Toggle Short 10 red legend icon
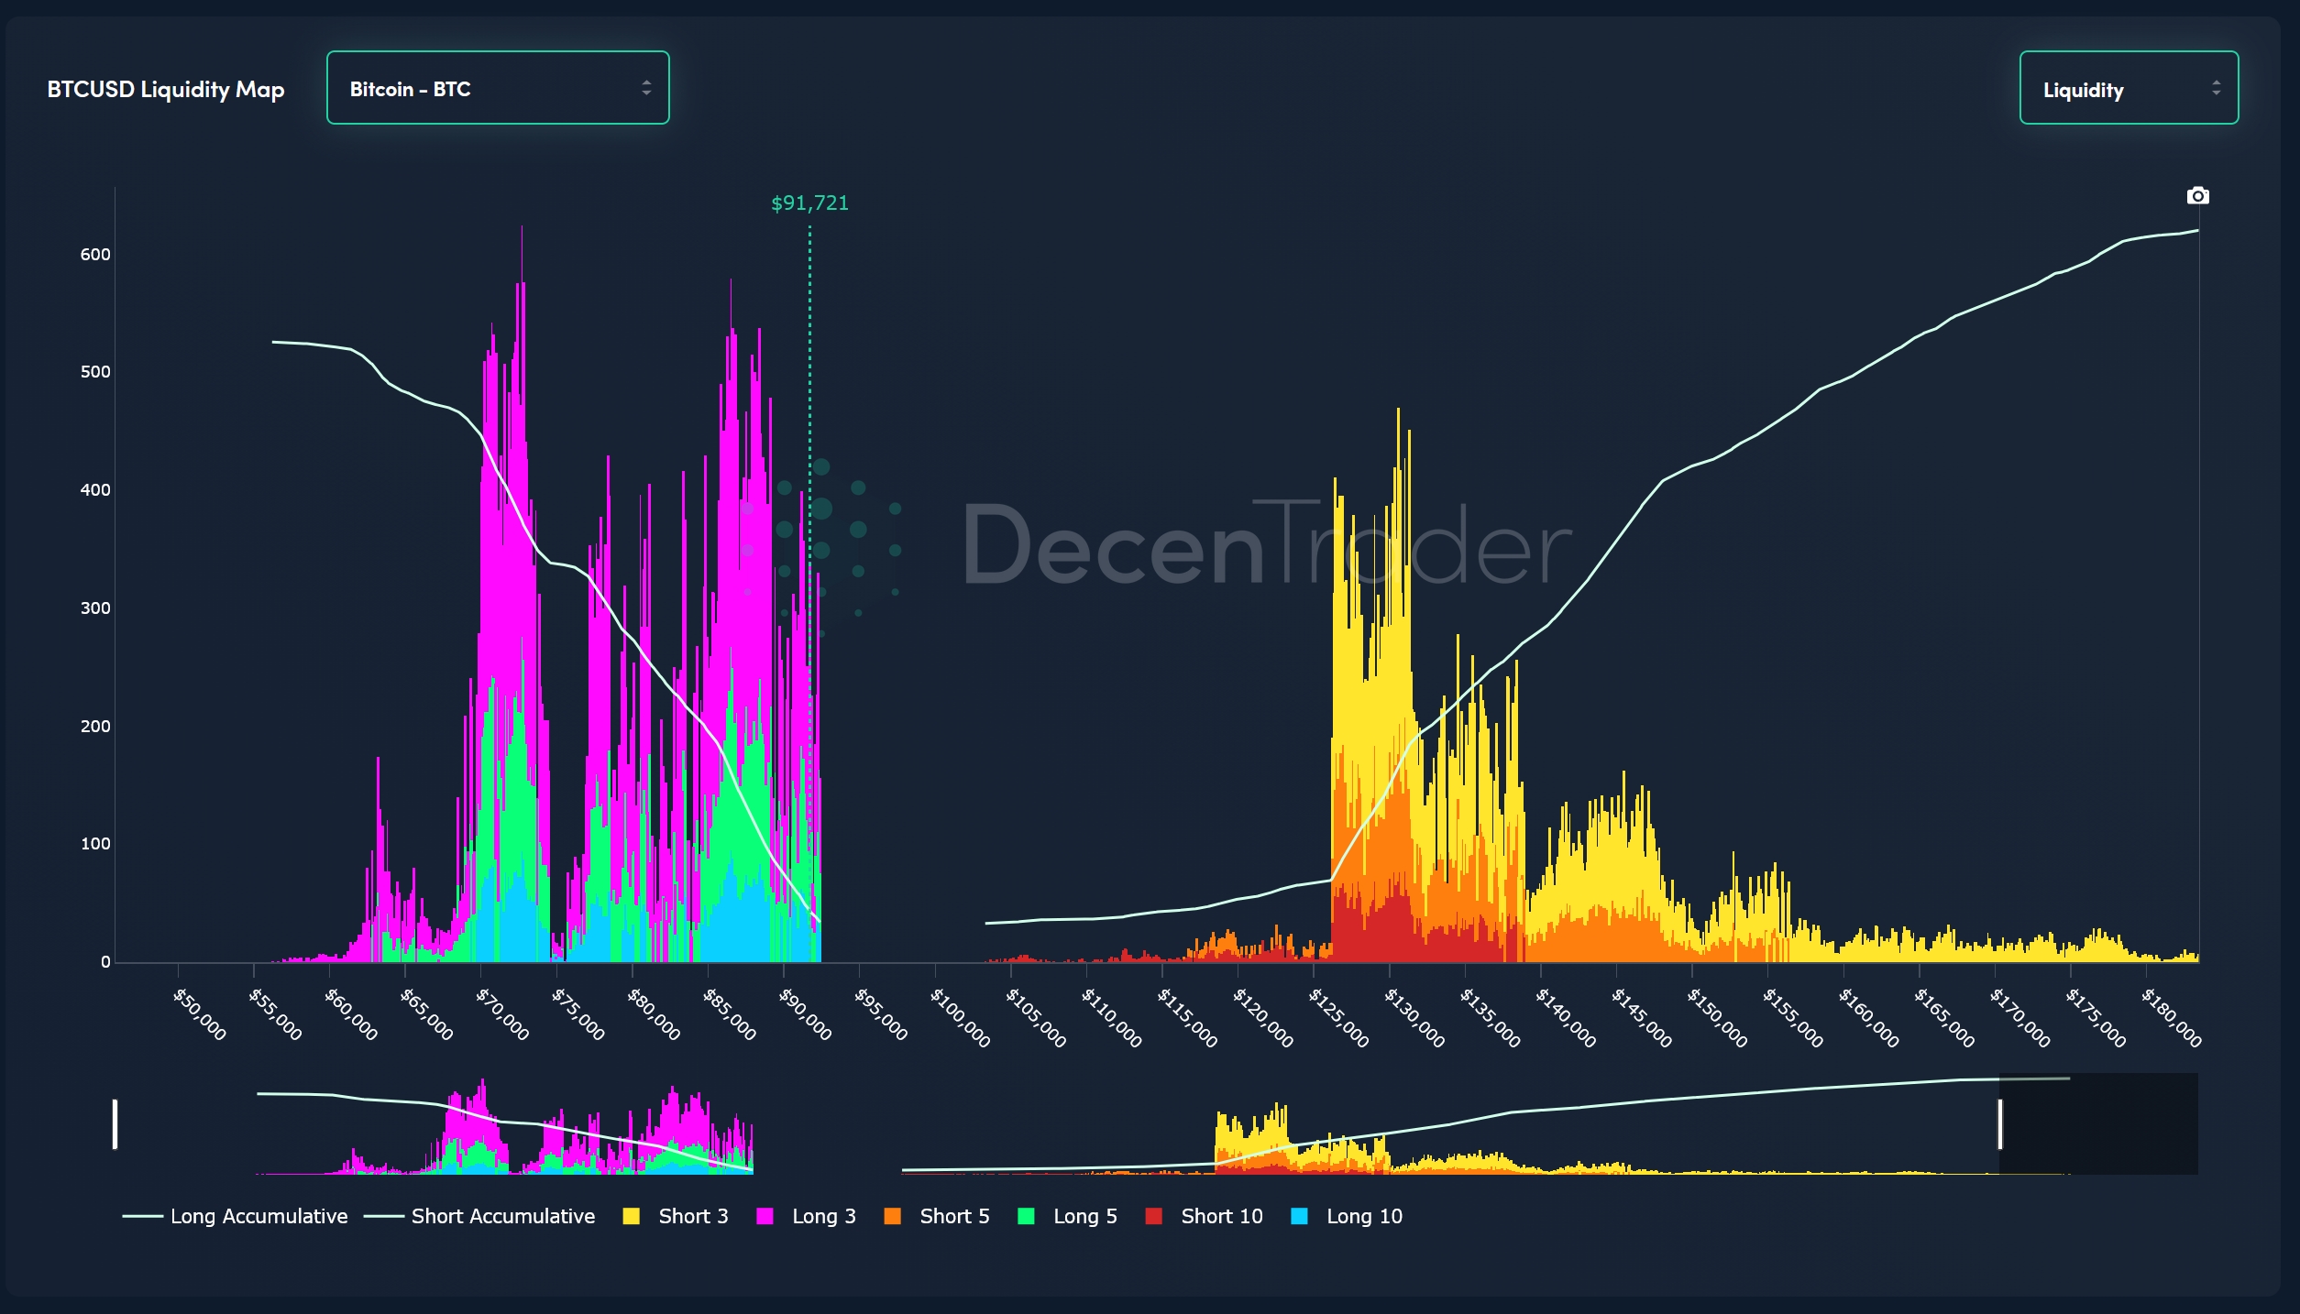 pyautogui.click(x=1153, y=1216)
